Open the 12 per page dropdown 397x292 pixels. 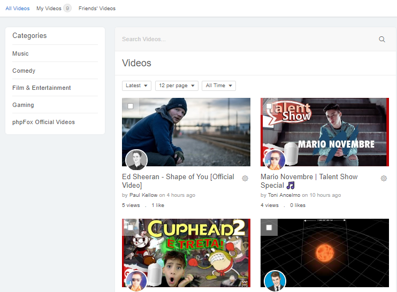[177, 86]
